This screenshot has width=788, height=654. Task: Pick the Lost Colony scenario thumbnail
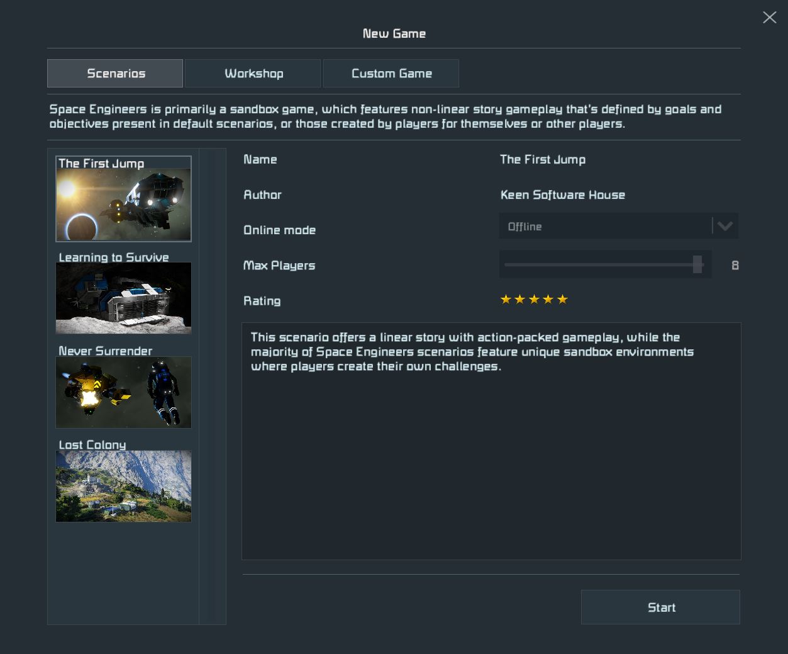[123, 486]
